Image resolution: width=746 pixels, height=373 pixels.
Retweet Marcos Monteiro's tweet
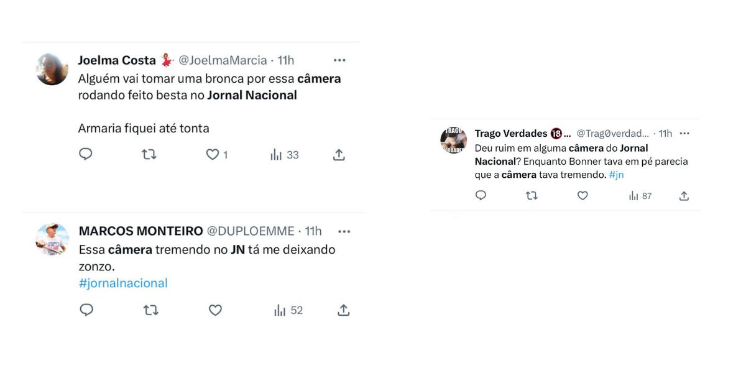[151, 310]
